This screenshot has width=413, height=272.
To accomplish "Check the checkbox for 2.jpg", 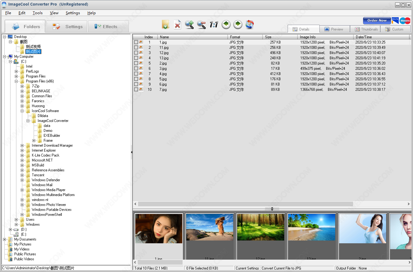I will [x=136, y=63].
